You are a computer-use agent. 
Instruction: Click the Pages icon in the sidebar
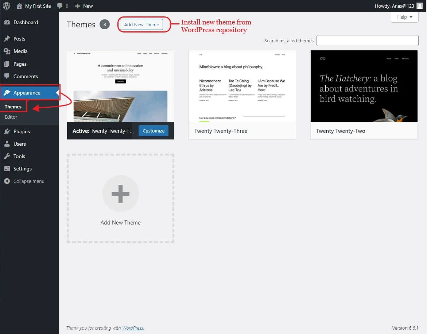point(7,64)
